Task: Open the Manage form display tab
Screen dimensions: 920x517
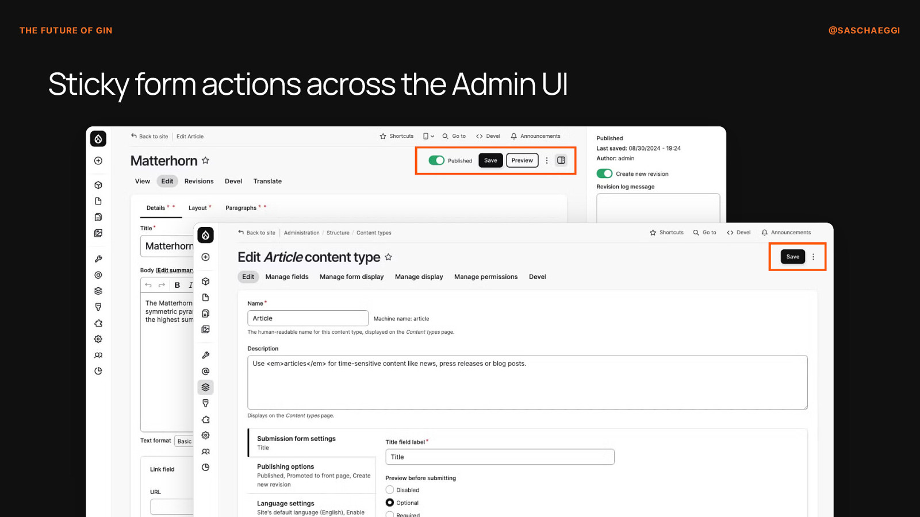Action: click(x=351, y=277)
